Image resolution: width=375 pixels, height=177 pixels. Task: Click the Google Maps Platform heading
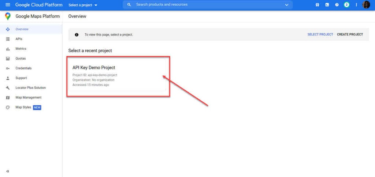click(38, 16)
